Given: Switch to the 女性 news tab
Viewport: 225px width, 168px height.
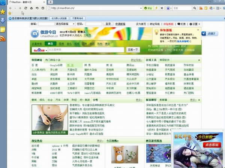Looking at the screenshot, I should tap(95, 100).
